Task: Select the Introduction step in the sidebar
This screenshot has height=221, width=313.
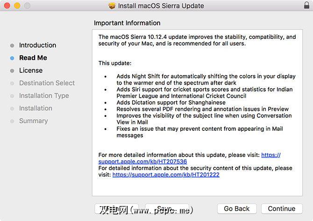Action: (x=37, y=45)
